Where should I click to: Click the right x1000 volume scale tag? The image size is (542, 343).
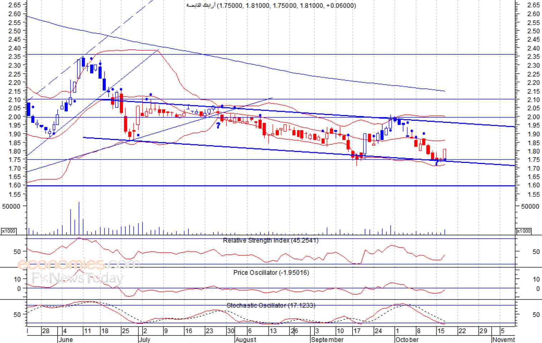point(524,231)
